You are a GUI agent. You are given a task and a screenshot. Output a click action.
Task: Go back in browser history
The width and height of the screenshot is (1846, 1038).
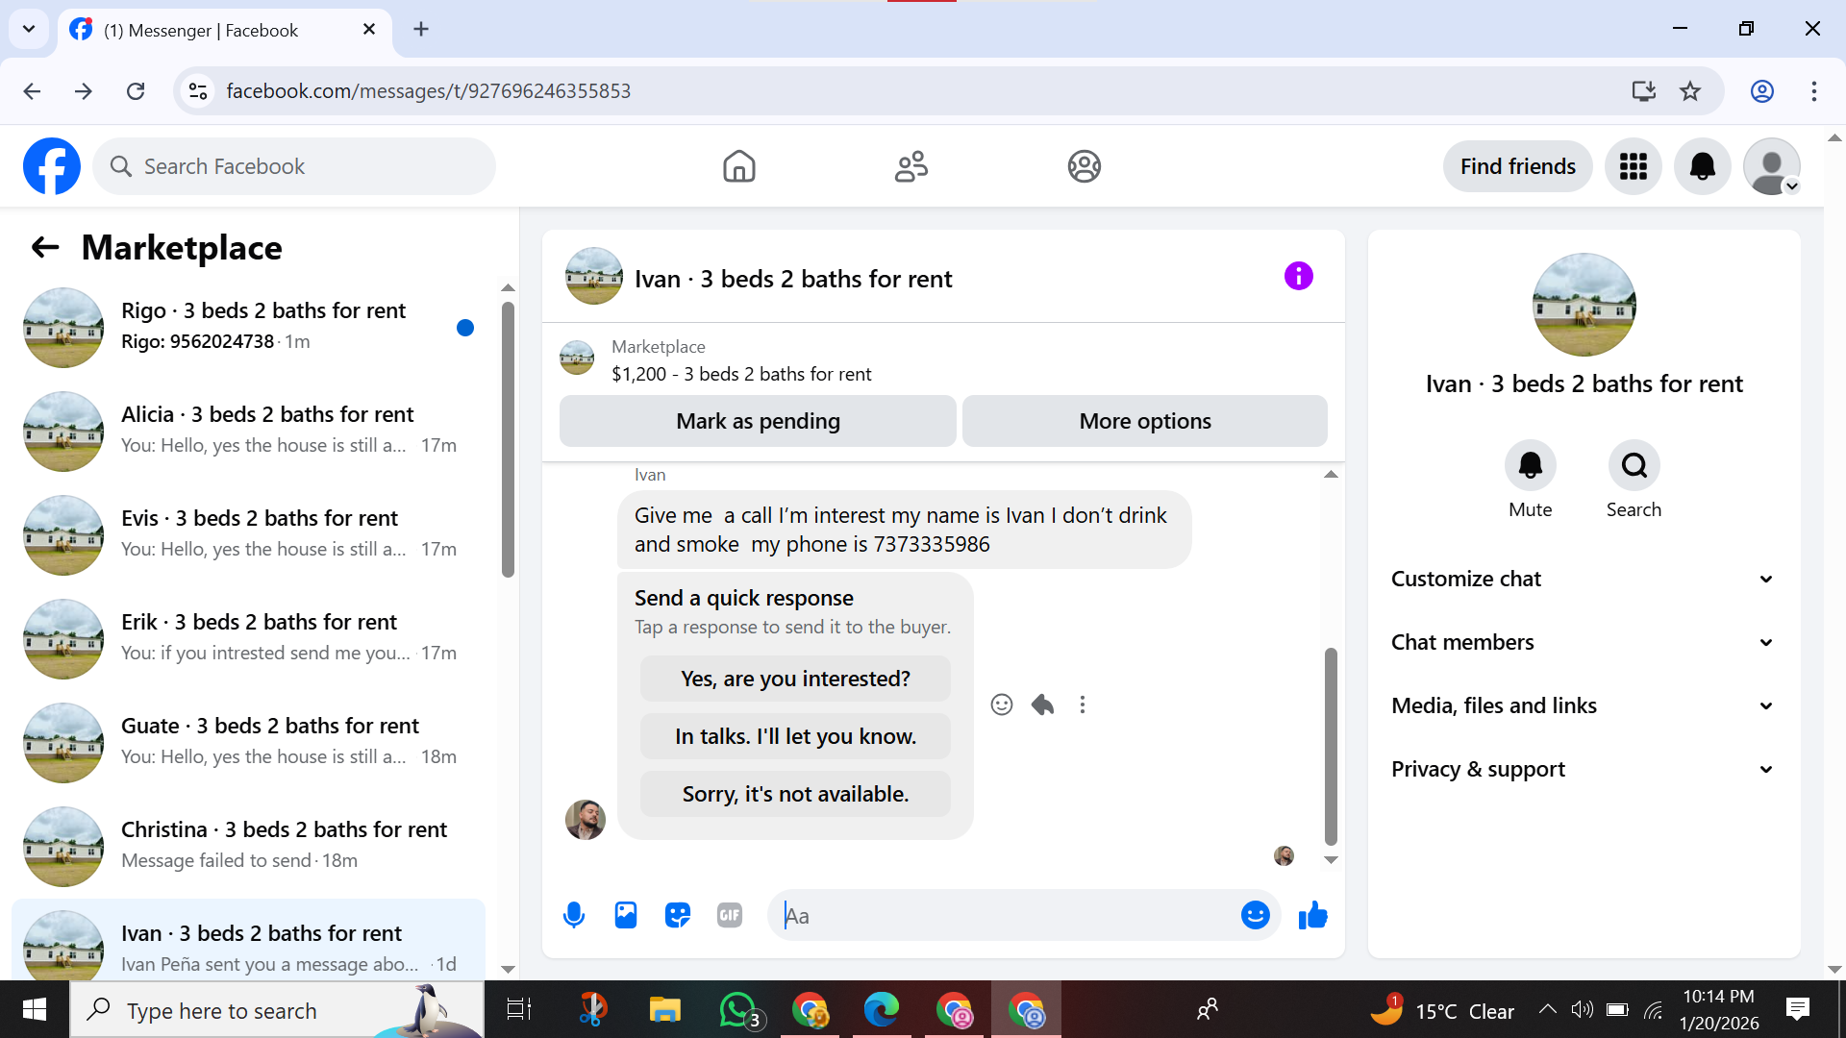[32, 91]
